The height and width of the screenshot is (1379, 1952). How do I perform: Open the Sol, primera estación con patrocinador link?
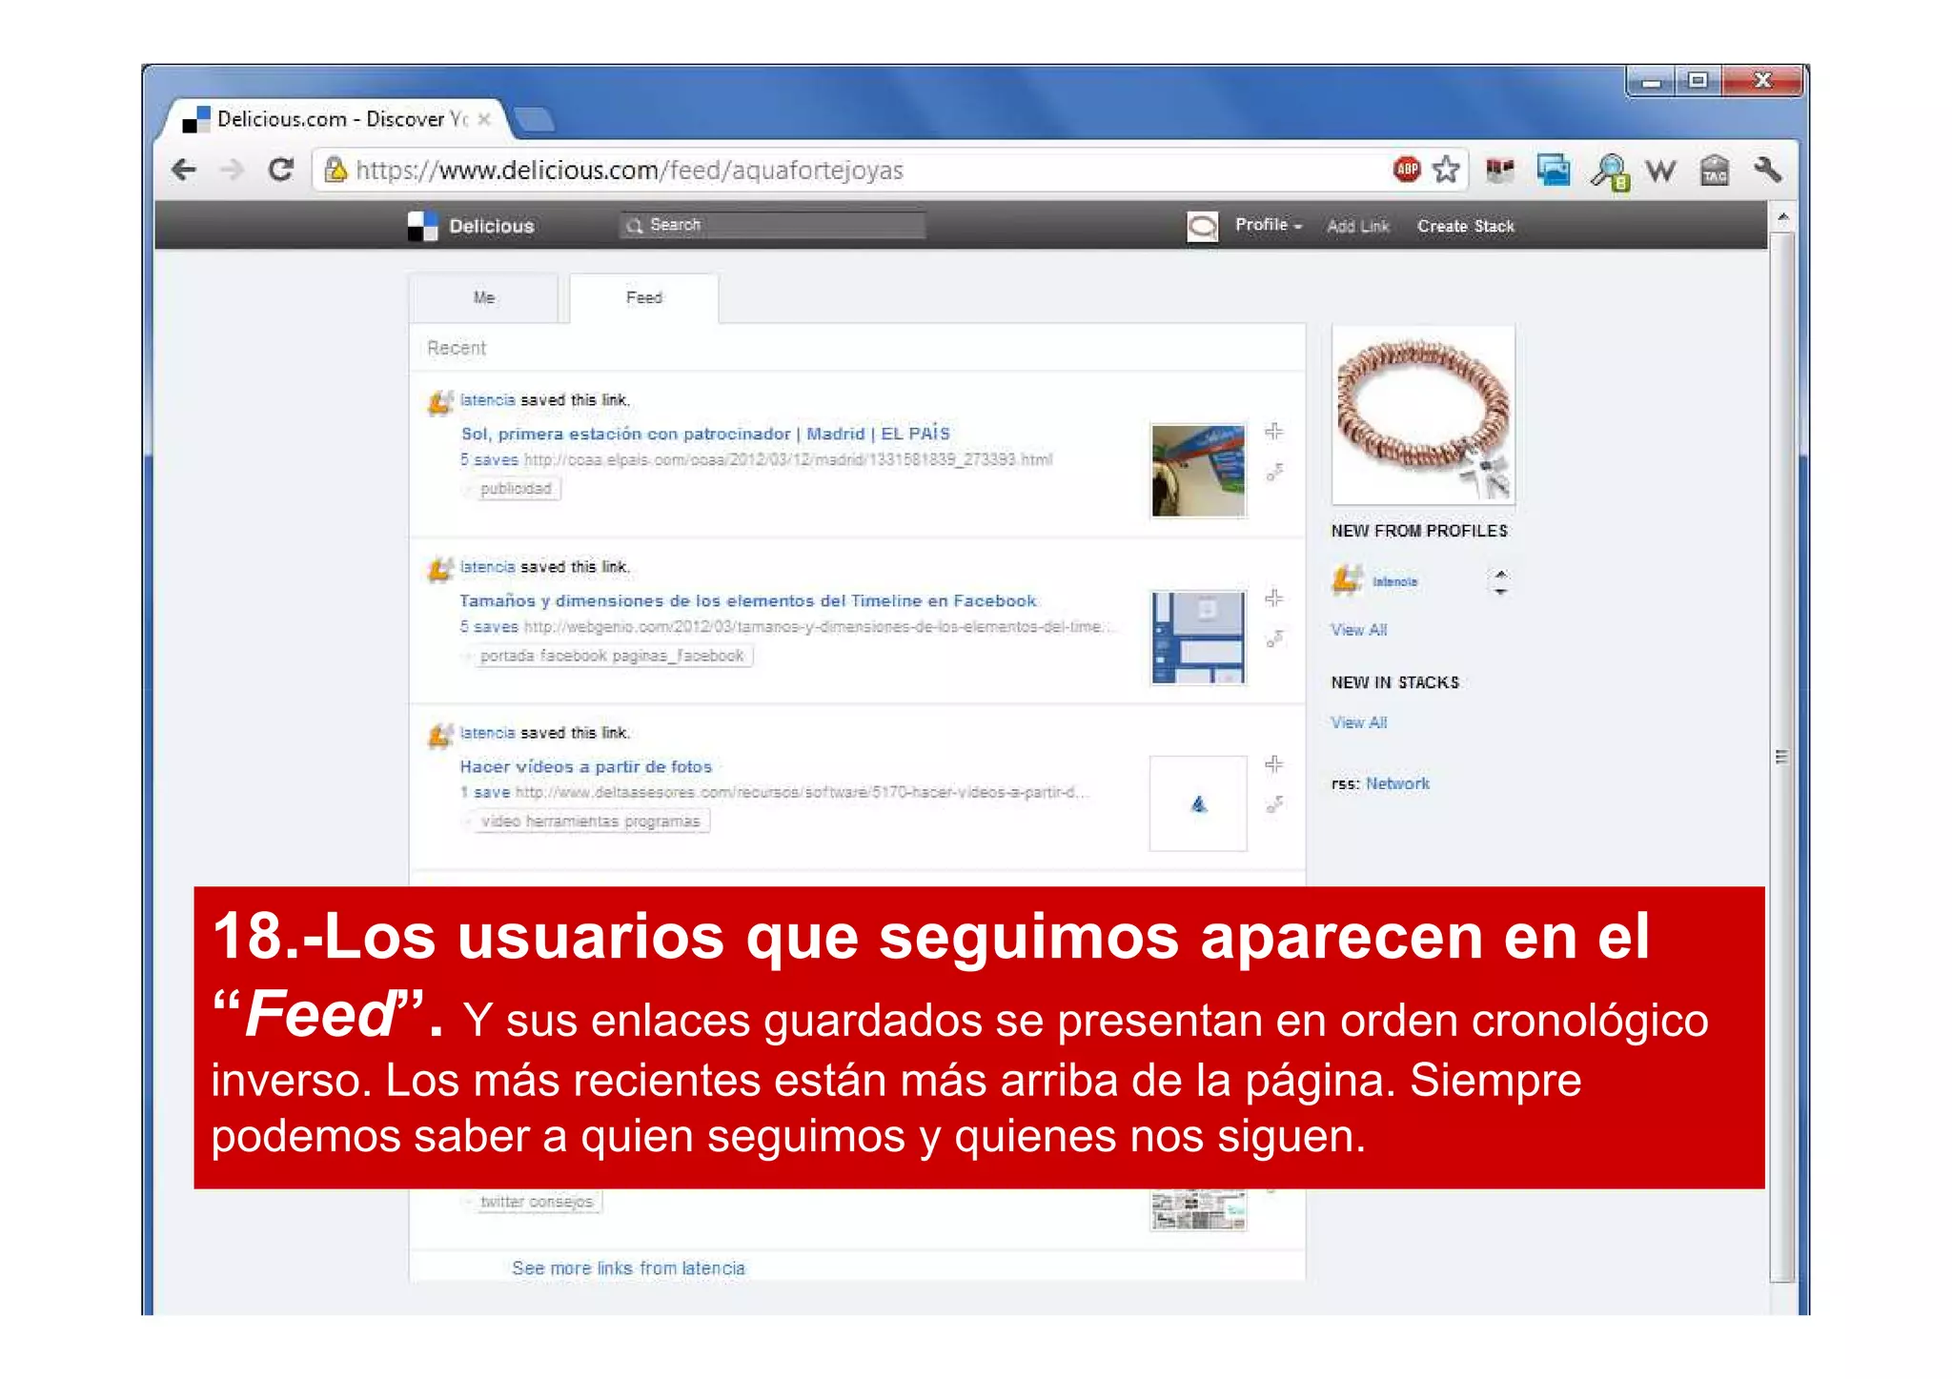click(705, 434)
